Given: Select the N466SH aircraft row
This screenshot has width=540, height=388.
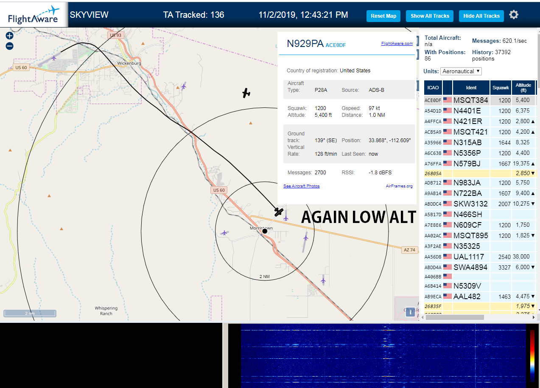Looking at the screenshot, I should click(x=480, y=215).
